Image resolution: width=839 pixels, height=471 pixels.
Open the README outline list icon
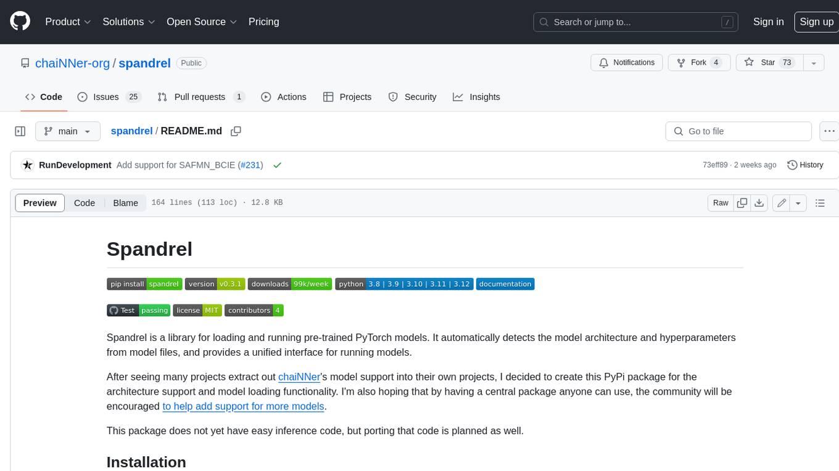pyautogui.click(x=820, y=203)
